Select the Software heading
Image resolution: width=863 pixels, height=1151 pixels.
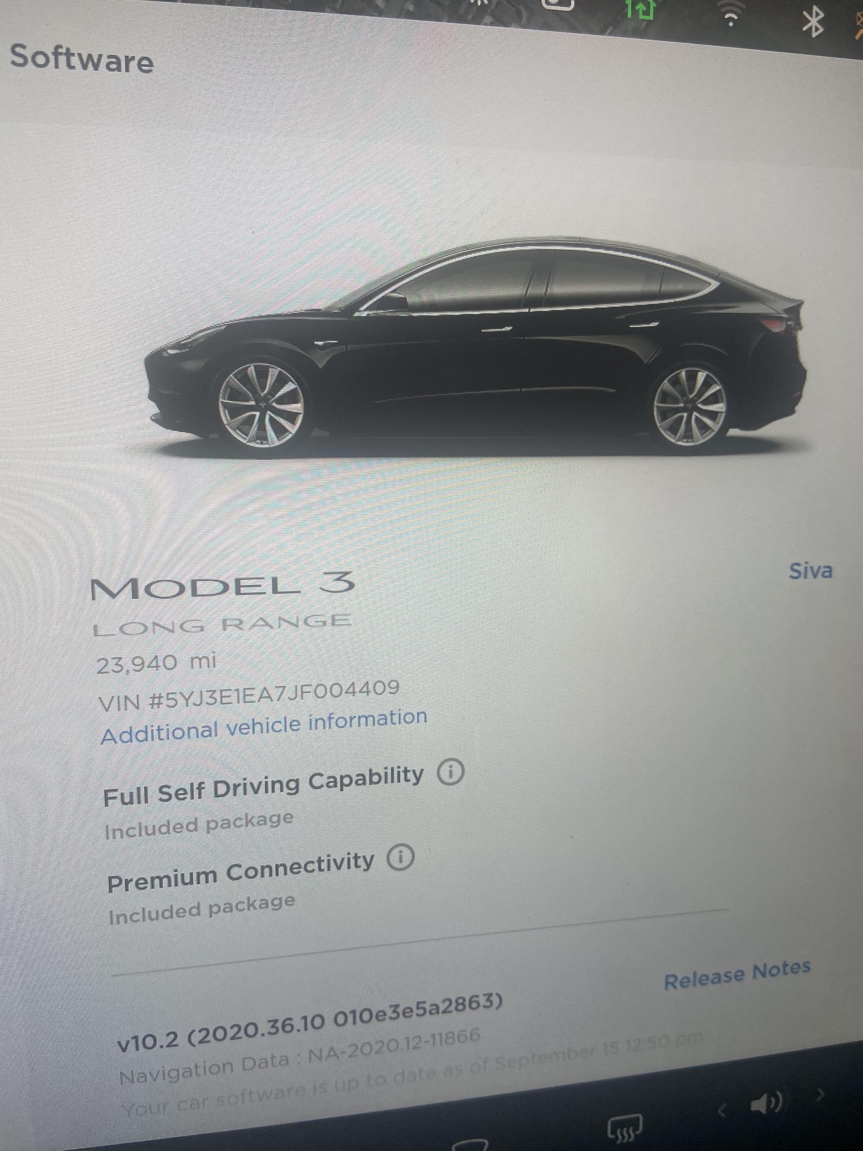82,58
